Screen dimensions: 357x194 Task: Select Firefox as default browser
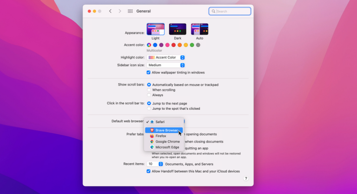tap(160, 136)
